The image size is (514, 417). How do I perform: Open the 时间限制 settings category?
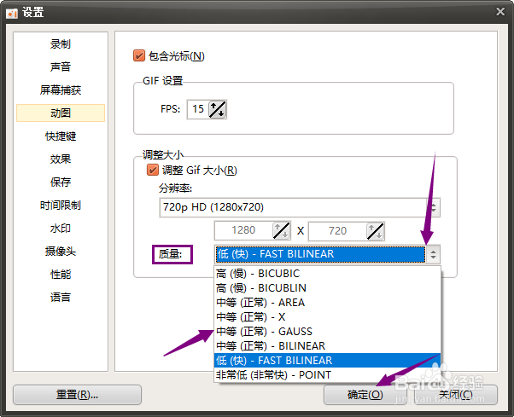(x=61, y=206)
